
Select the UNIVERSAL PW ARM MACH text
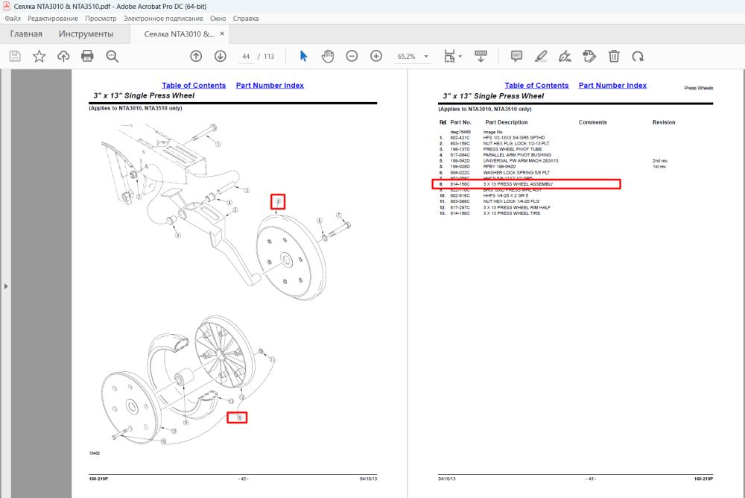pyautogui.click(x=521, y=161)
